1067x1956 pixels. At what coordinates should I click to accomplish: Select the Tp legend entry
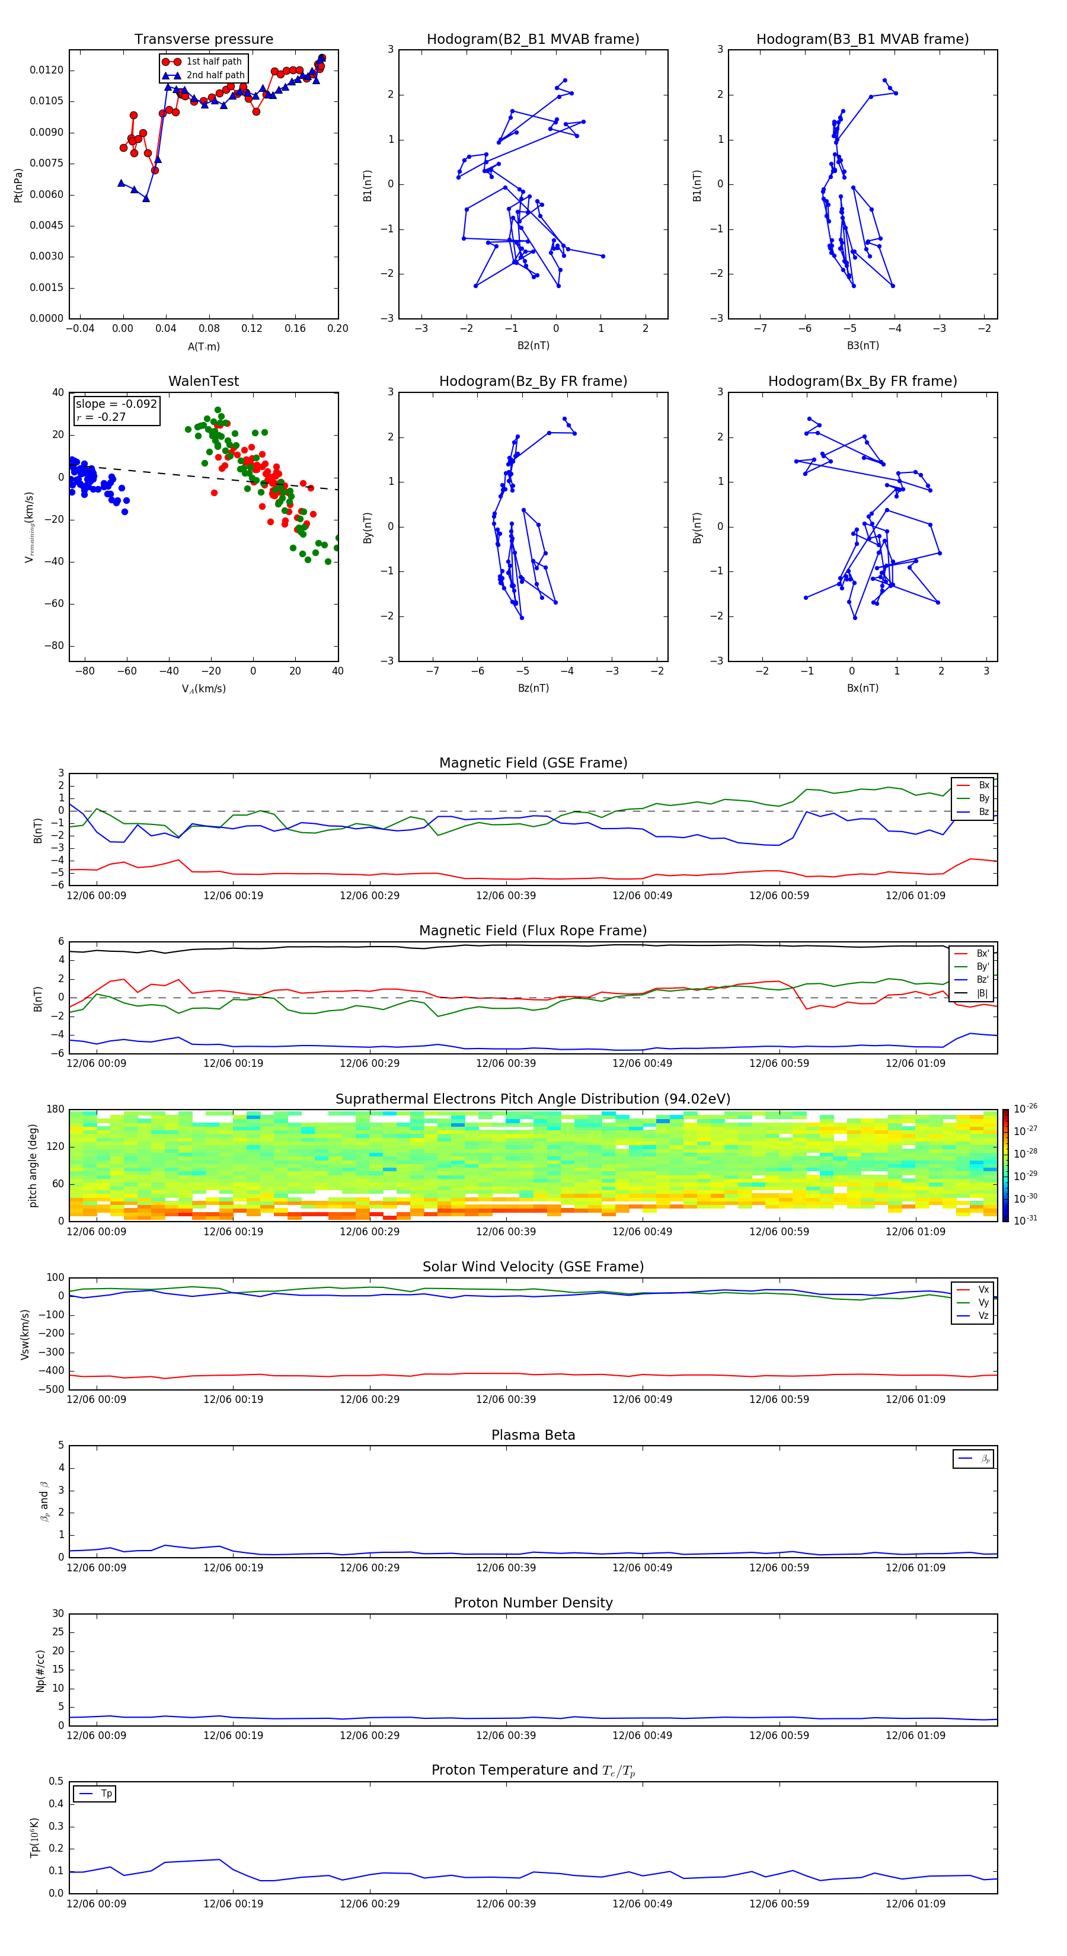pyautogui.click(x=95, y=1794)
